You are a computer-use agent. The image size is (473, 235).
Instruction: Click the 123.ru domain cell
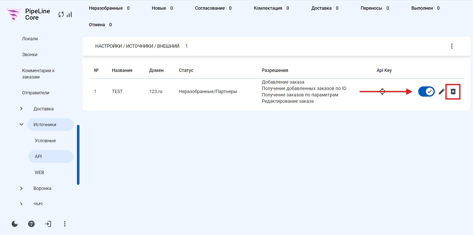[x=156, y=92]
